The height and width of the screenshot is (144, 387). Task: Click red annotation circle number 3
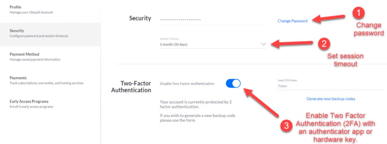click(x=286, y=126)
